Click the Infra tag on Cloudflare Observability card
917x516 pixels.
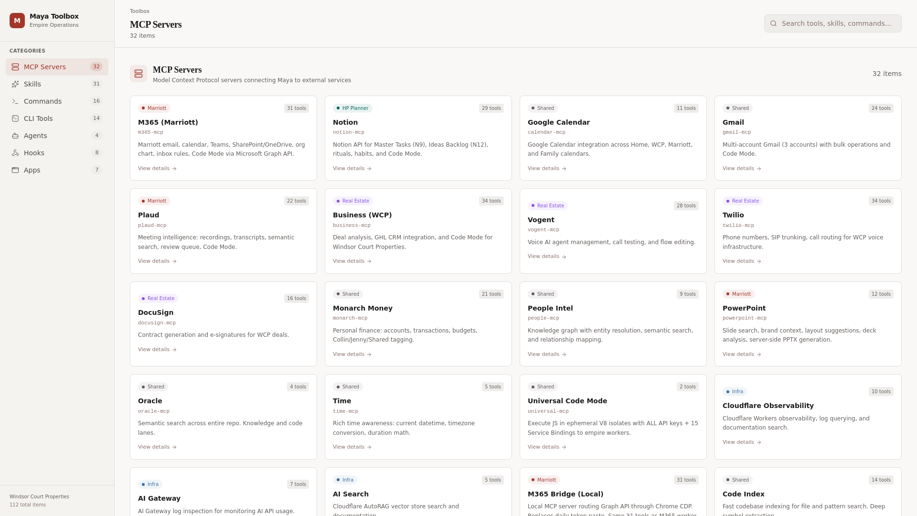735,392
